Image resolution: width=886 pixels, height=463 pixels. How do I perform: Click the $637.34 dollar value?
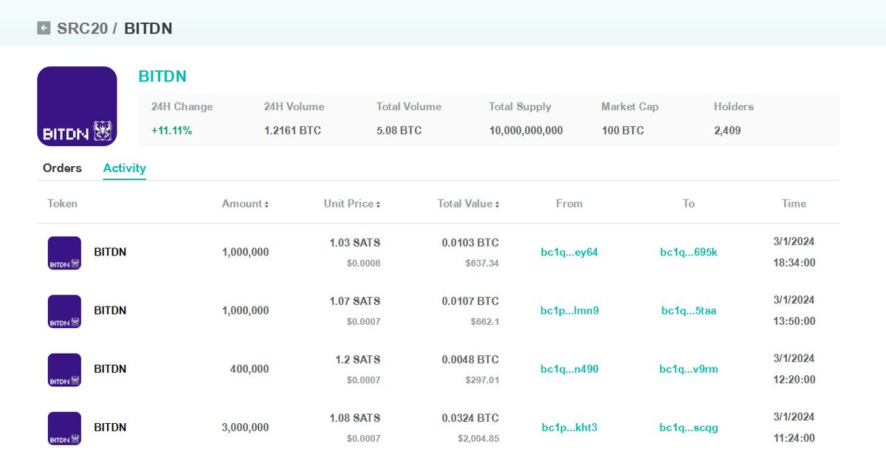tap(482, 263)
